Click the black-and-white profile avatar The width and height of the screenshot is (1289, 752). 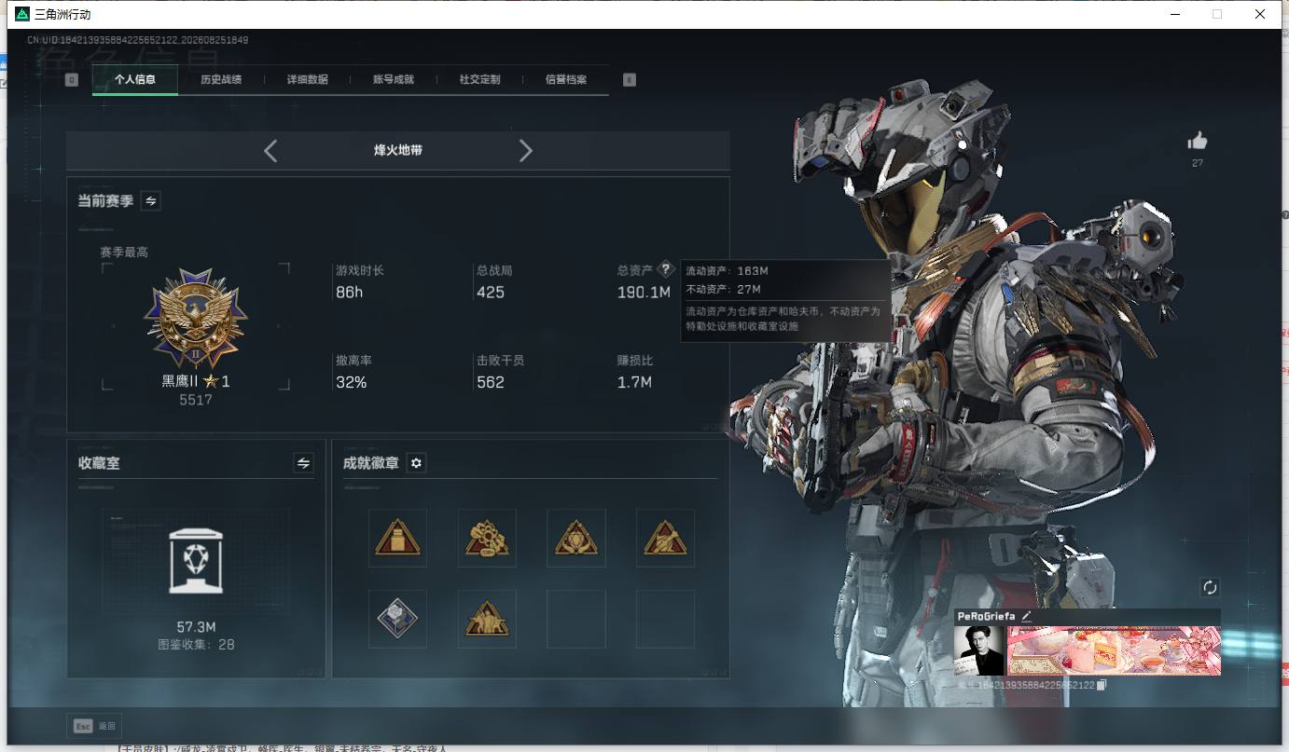979,650
